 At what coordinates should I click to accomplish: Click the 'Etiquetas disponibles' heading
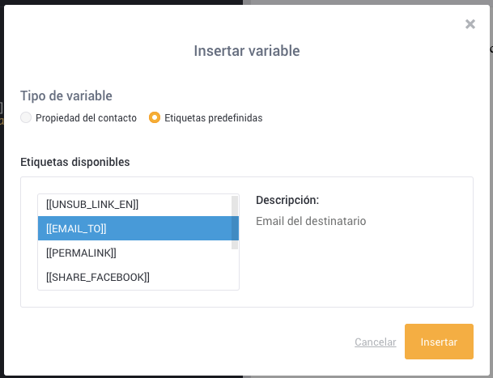coord(74,162)
